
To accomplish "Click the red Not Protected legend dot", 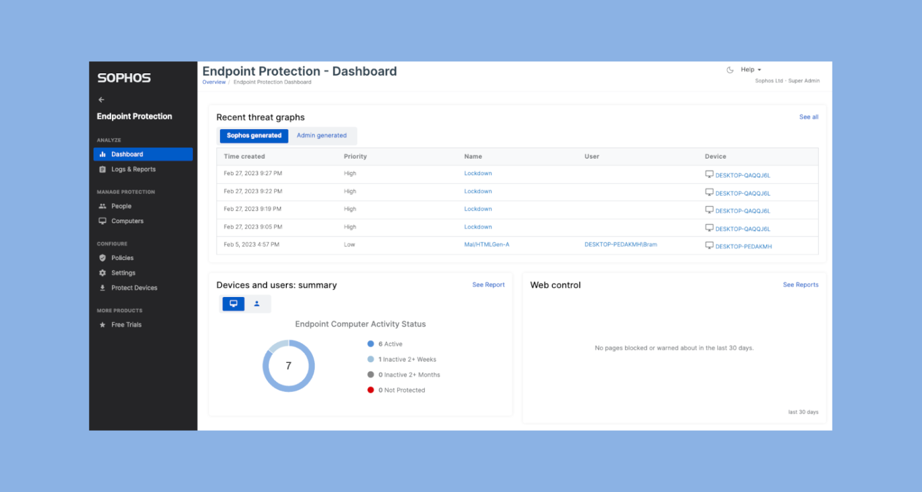I will pyautogui.click(x=371, y=390).
